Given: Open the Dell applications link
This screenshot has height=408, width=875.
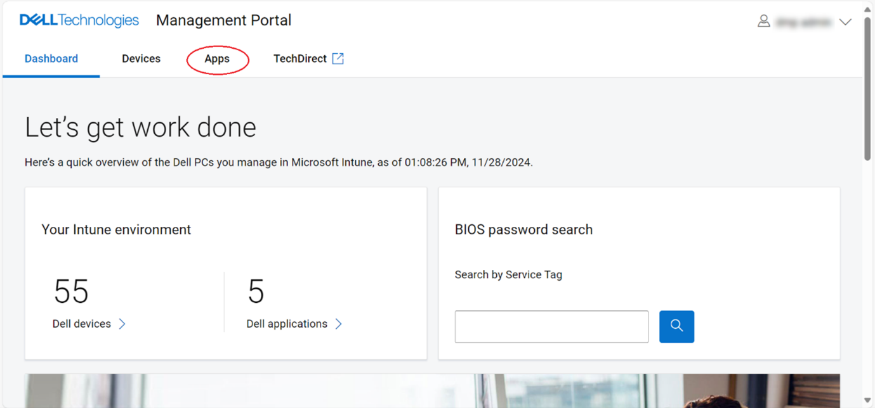Looking at the screenshot, I should [x=287, y=324].
